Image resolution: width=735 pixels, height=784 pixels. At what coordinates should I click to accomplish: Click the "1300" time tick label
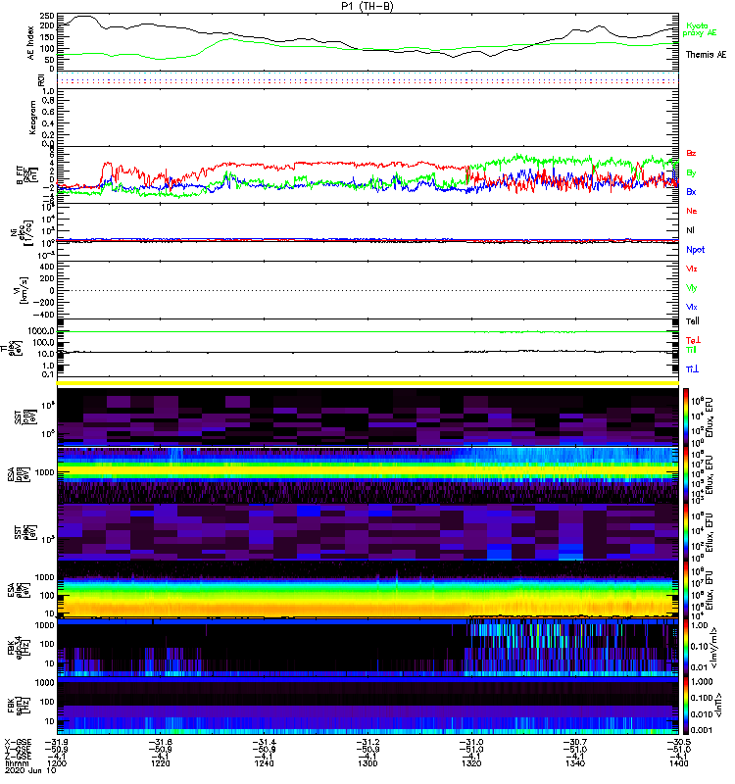click(367, 763)
